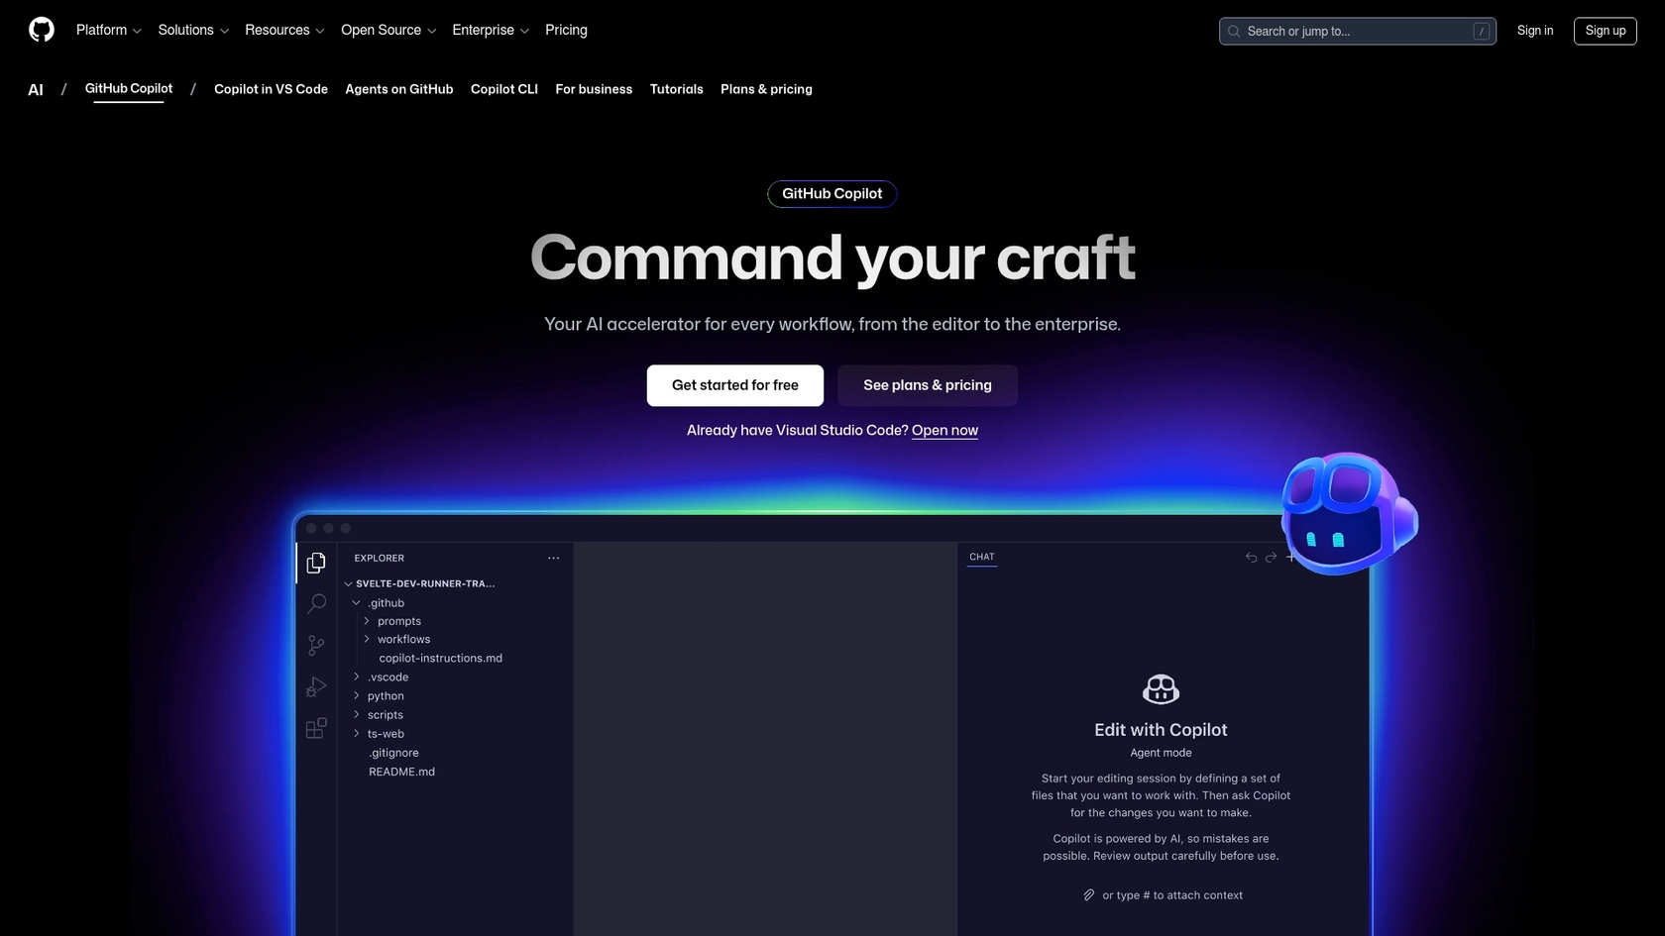Open the Explorer more actions ellipsis menu
This screenshot has width=1665, height=936.
553,558
